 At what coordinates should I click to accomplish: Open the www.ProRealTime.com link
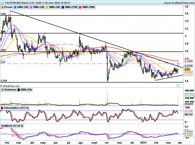[x=176, y=2]
